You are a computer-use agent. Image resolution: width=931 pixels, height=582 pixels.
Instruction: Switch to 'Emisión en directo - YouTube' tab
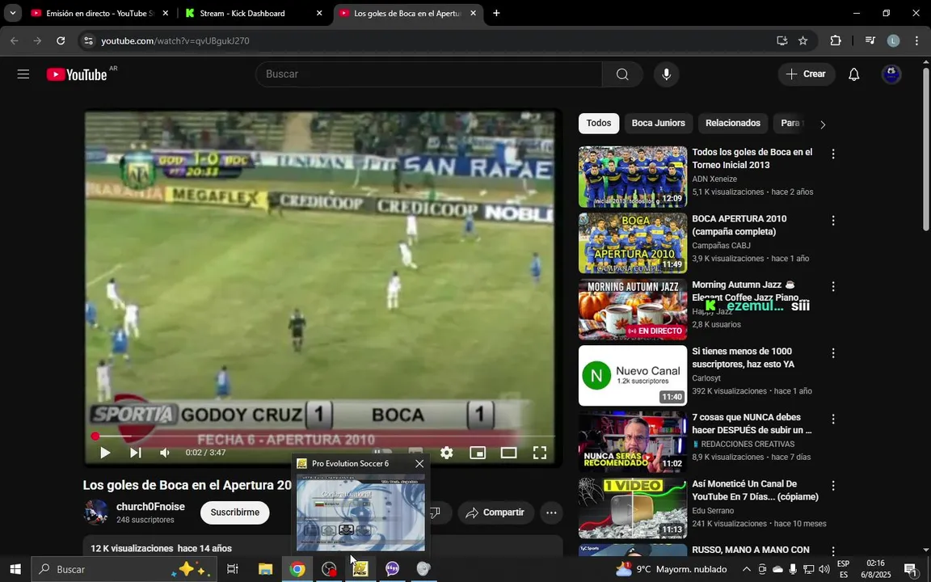99,13
